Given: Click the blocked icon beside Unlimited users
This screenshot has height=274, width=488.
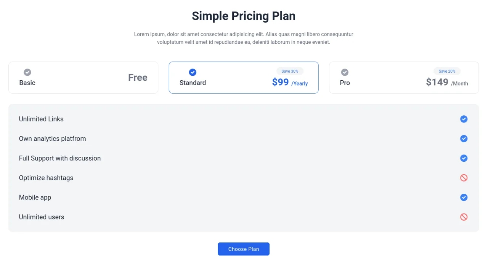Looking at the screenshot, I should point(464,217).
